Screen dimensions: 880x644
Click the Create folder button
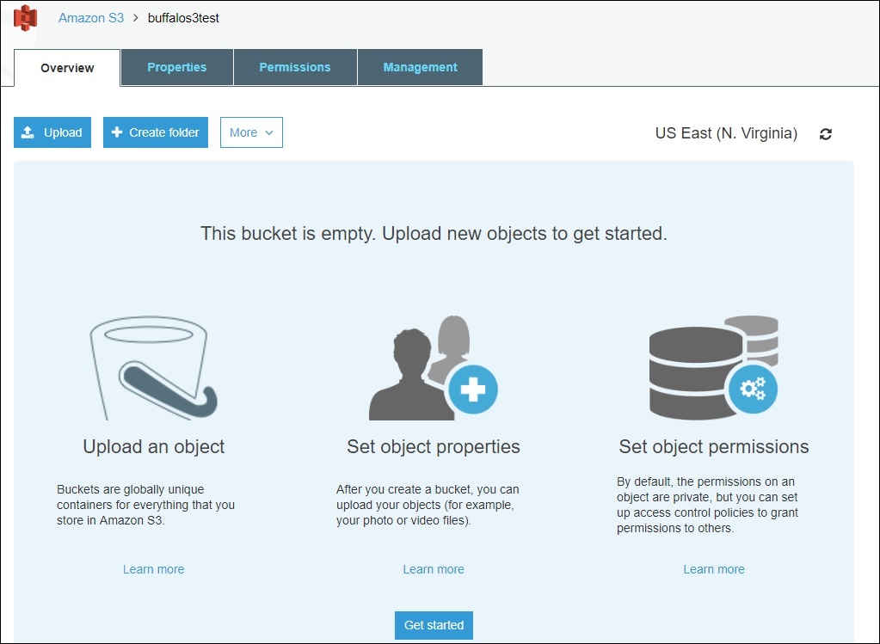click(156, 132)
